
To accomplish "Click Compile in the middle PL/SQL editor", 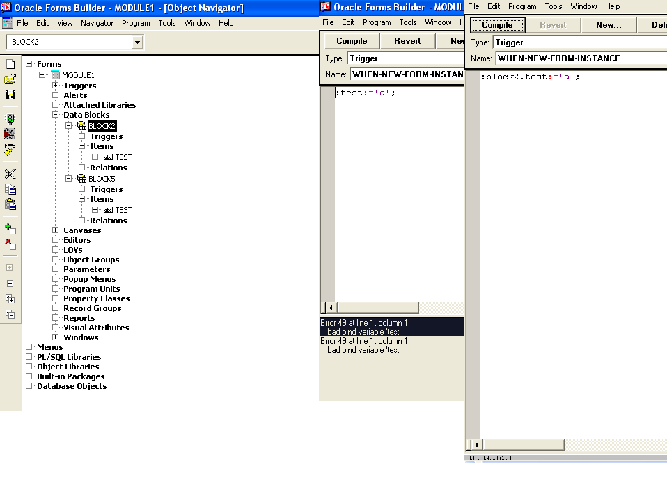I will point(352,41).
